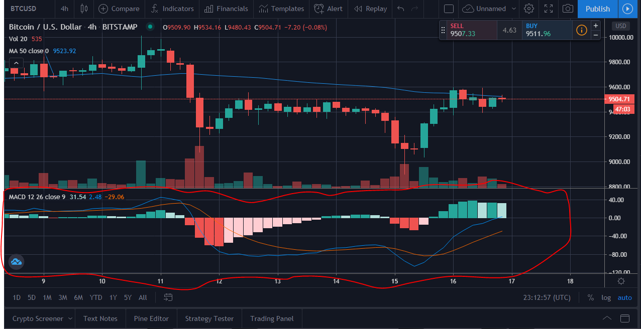Click the Publish button
This screenshot has height=329, width=641.
point(597,9)
